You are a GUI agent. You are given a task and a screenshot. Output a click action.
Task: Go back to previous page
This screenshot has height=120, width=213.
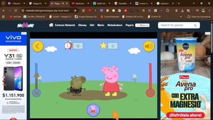(4, 10)
